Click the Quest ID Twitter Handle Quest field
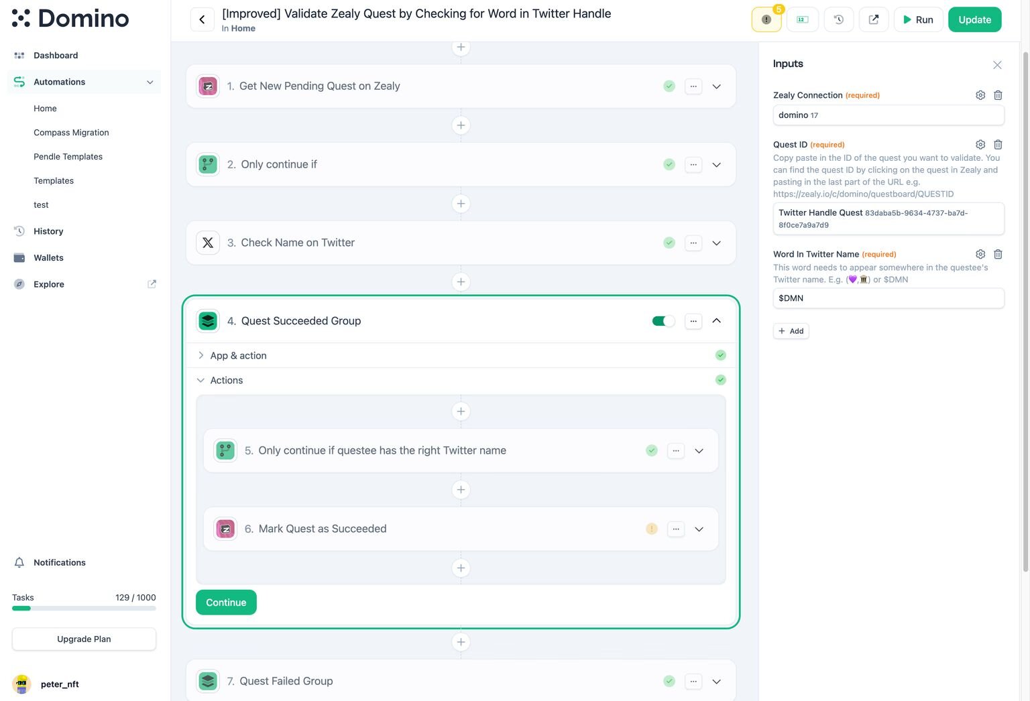1030x701 pixels. (889, 218)
